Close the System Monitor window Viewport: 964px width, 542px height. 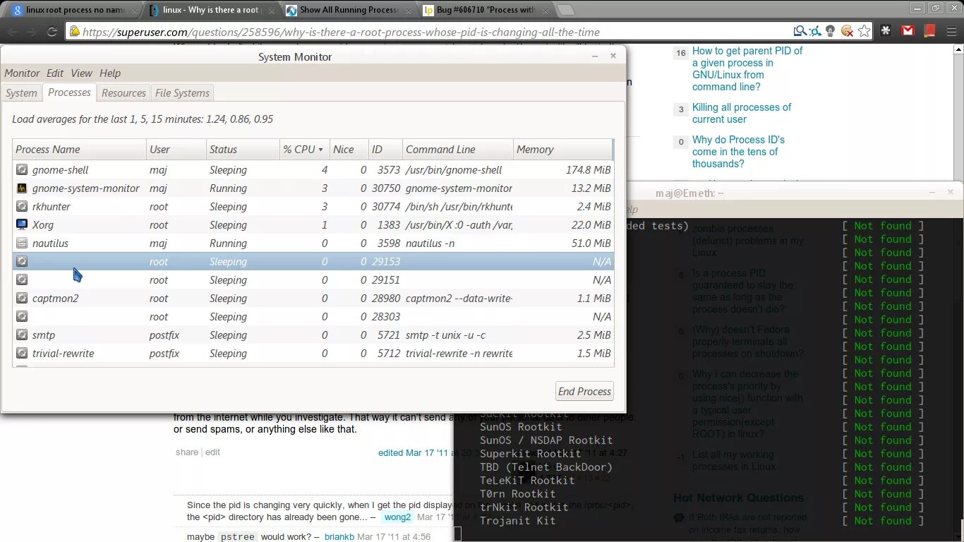click(613, 56)
